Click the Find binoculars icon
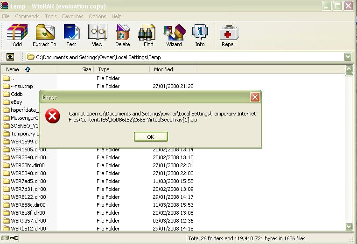This screenshot has height=244, width=357. pyautogui.click(x=147, y=32)
